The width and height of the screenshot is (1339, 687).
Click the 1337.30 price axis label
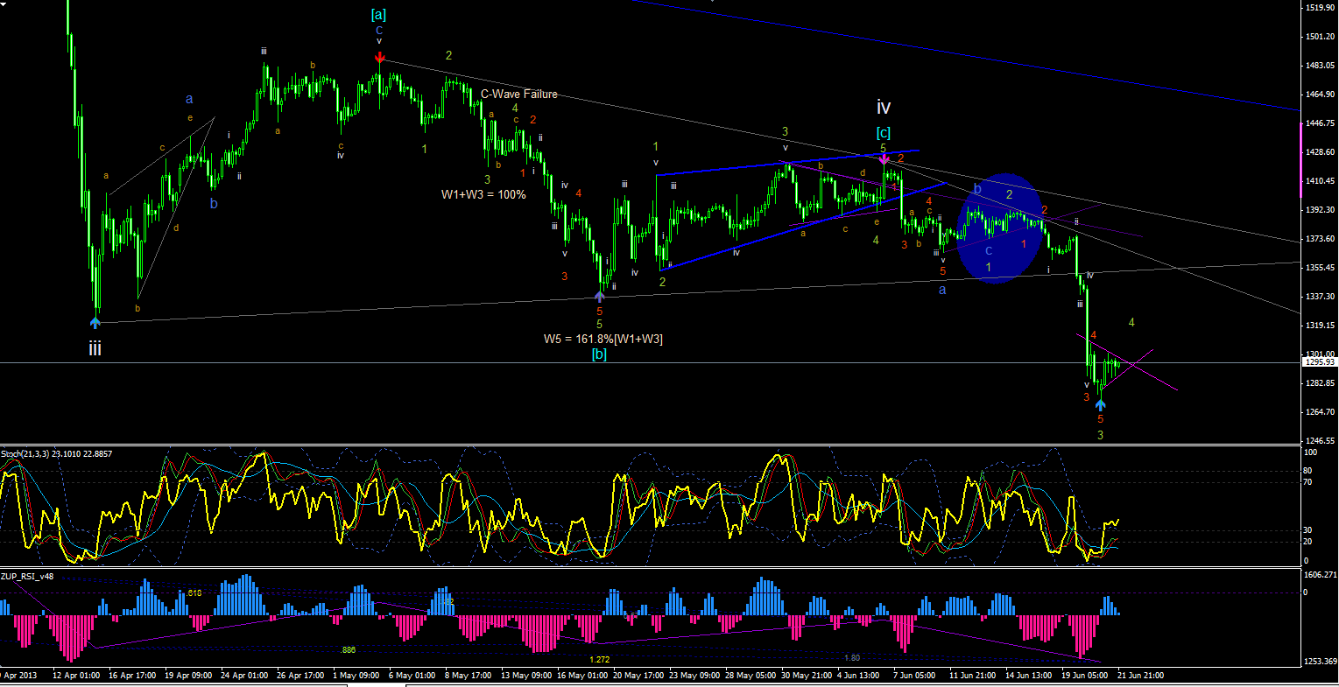(1320, 297)
